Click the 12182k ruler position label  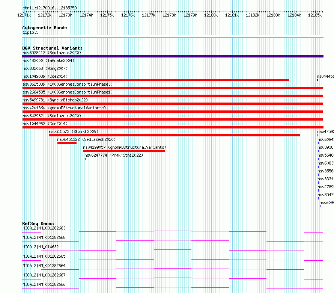click(253, 15)
